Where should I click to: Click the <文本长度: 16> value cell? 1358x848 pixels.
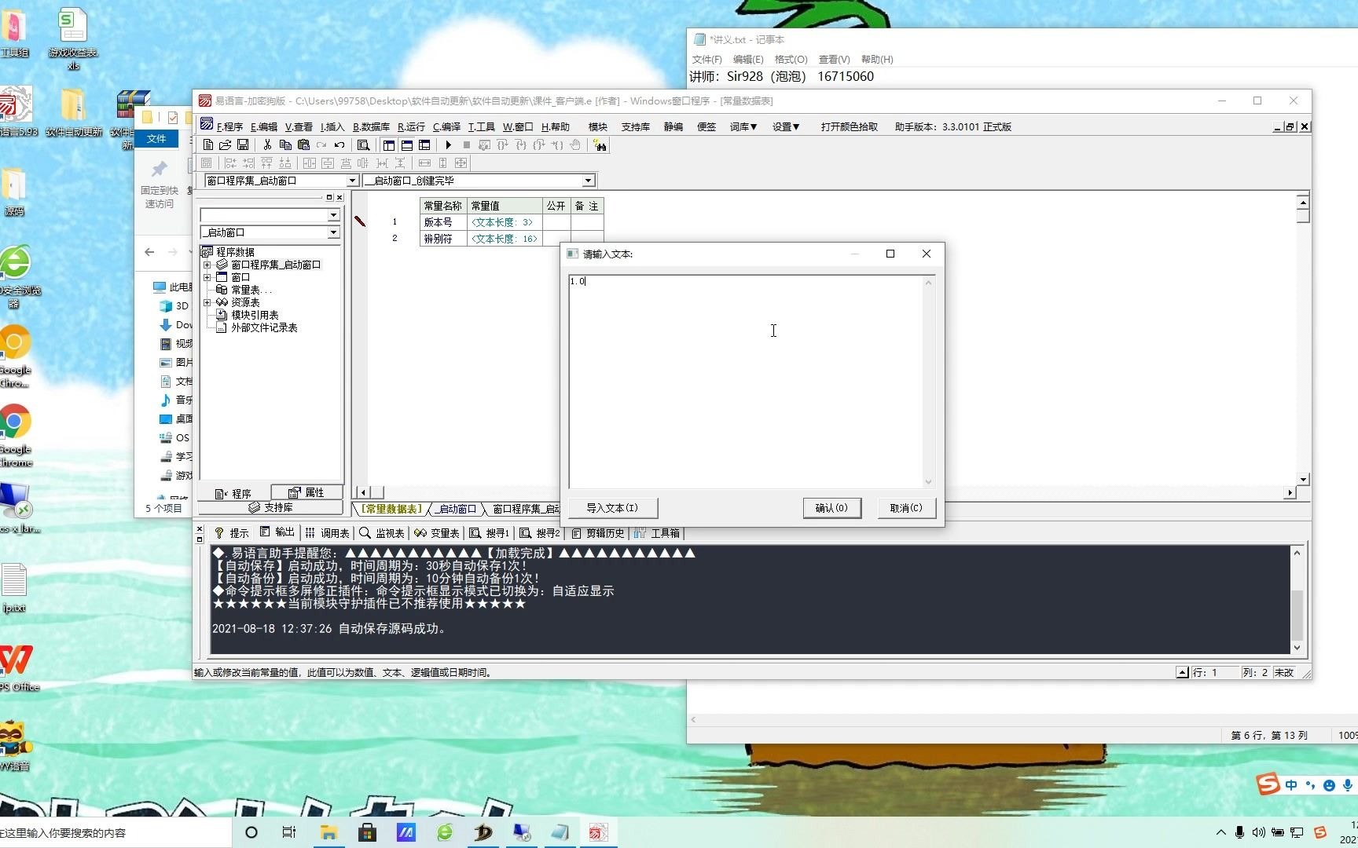click(x=505, y=239)
